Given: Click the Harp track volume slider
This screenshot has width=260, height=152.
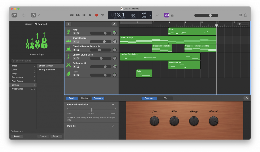Looking at the screenshot, I should (101, 33).
